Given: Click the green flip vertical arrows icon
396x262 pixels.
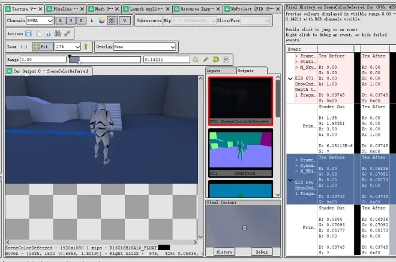Looking at the screenshot, I should click(x=86, y=47).
